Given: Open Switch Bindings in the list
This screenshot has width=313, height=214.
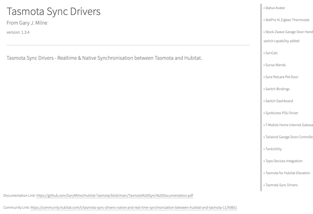Looking at the screenshot, I should [277, 89].
